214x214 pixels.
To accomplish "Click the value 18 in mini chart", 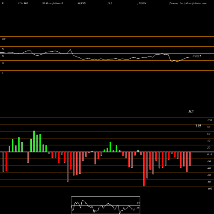I will pos(138,208).
